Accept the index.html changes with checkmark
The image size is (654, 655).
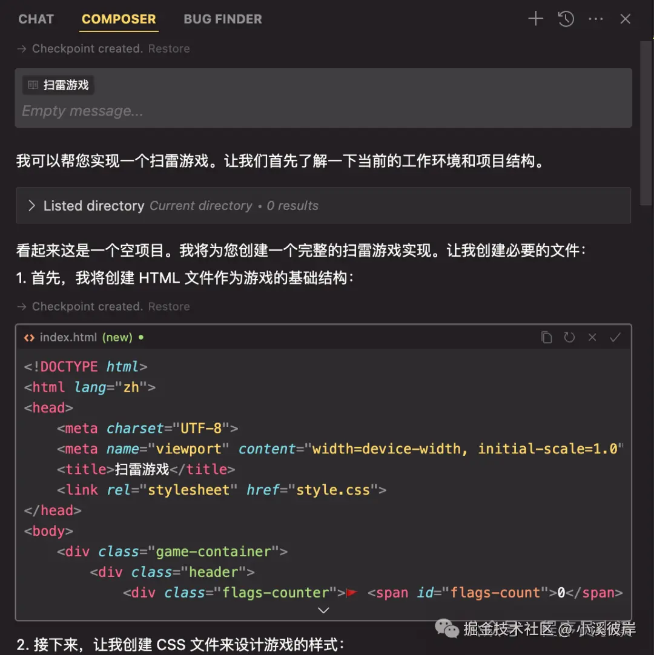pyautogui.click(x=615, y=337)
